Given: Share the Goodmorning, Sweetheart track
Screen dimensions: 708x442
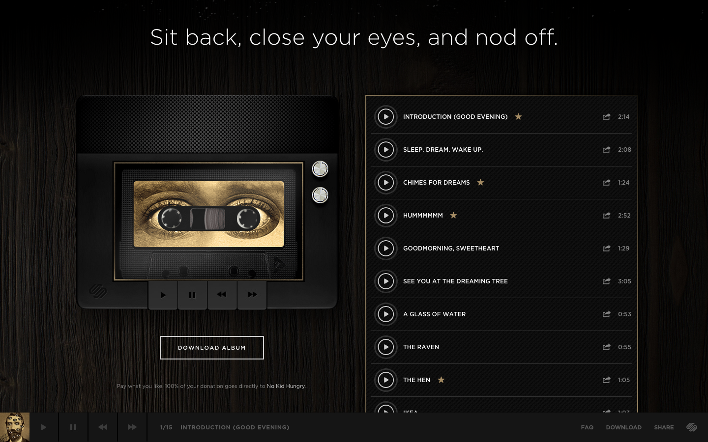Looking at the screenshot, I should point(606,249).
